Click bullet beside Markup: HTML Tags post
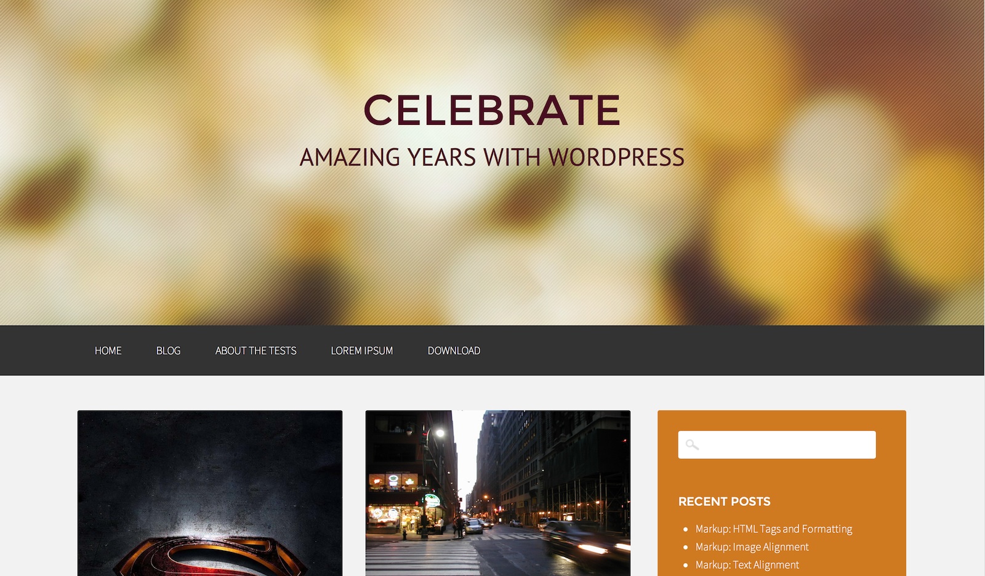Screen dimensions: 985x576 [685, 529]
